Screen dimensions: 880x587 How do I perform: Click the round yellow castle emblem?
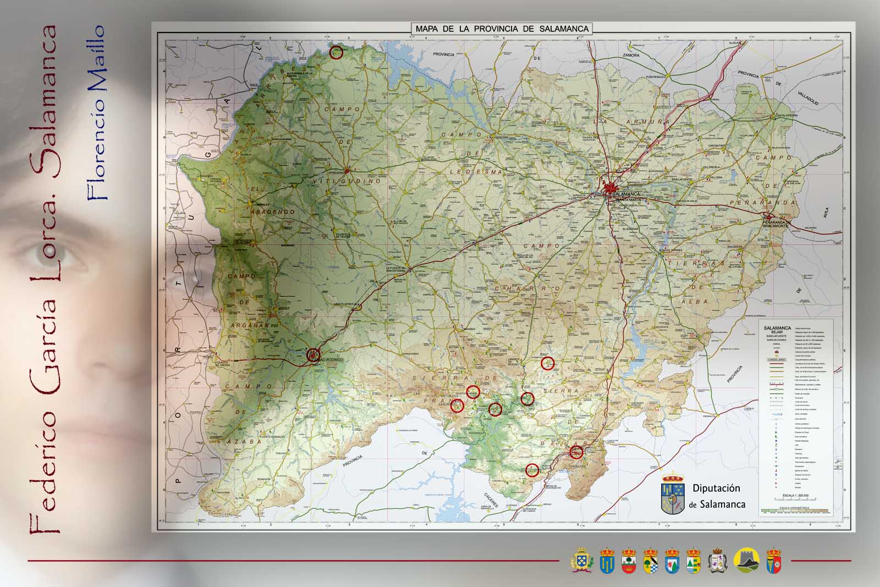point(747,560)
